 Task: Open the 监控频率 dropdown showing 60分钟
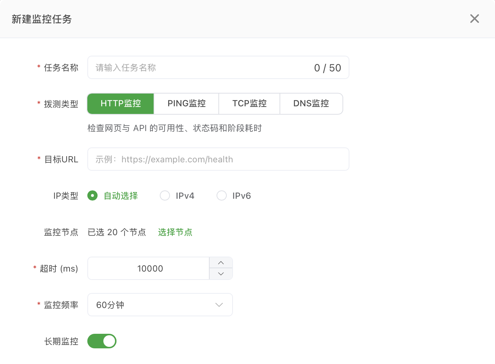point(160,305)
